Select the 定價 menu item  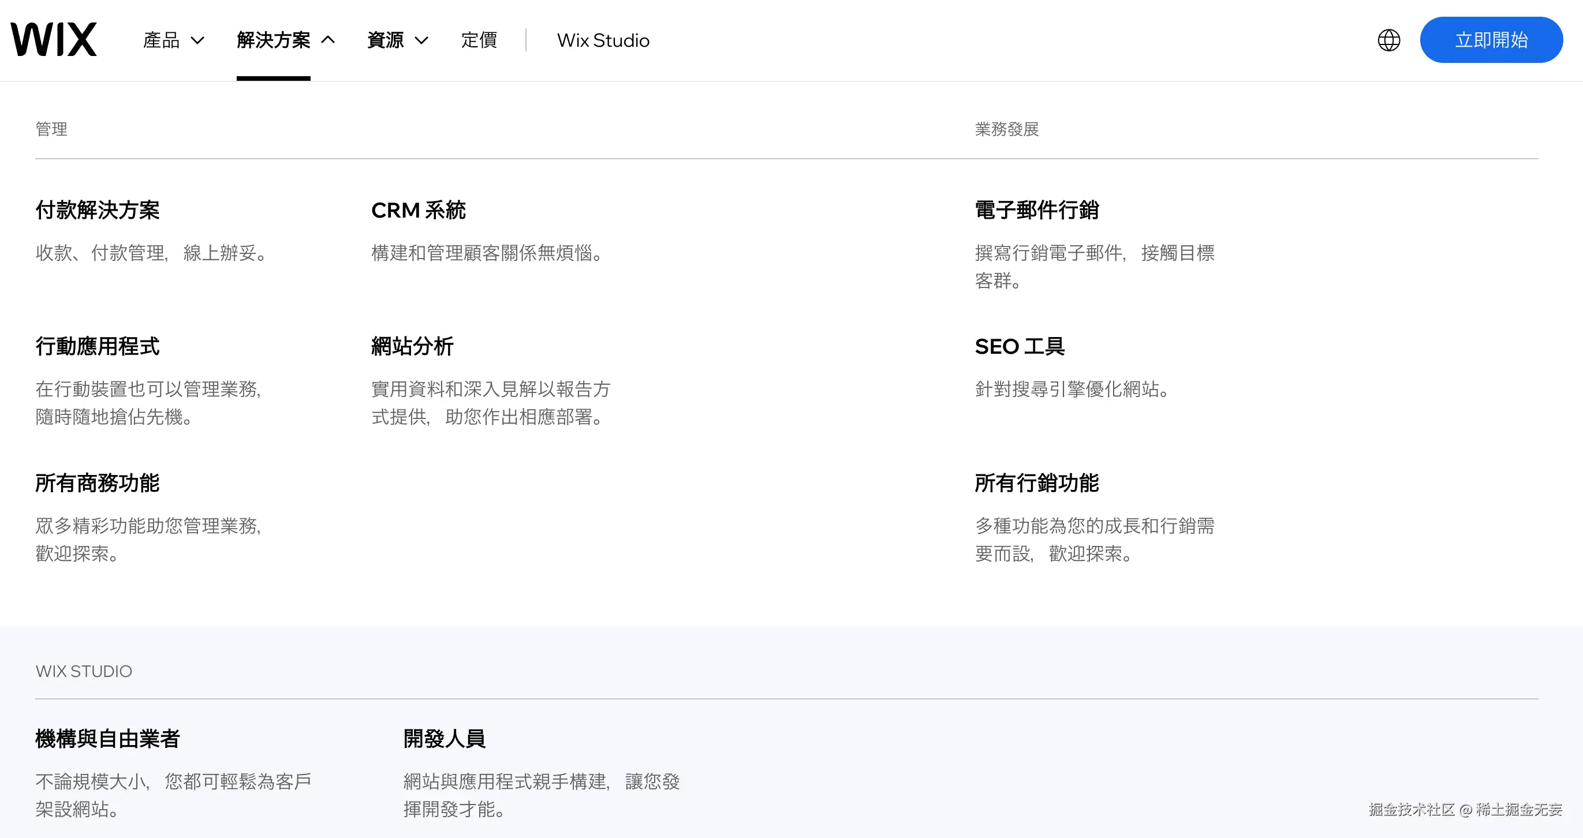[x=479, y=40]
